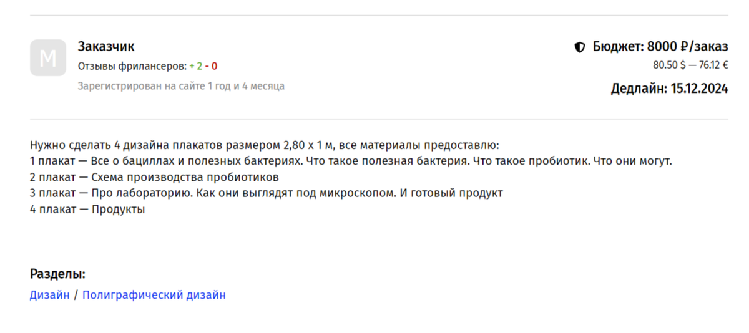Click the positive reviews count + 2
The image size is (749, 333).
[x=195, y=66]
